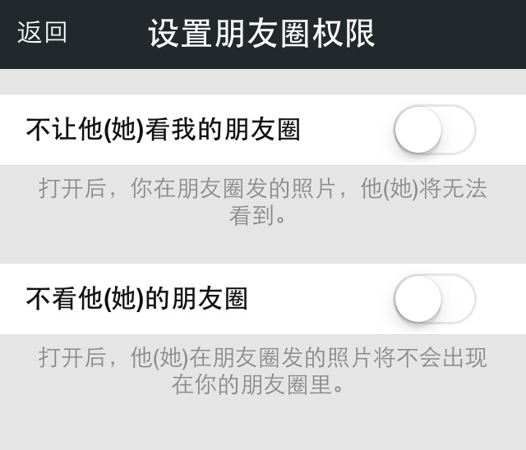
Task: Tap white space between the second label and its switch
Action: 321,299
